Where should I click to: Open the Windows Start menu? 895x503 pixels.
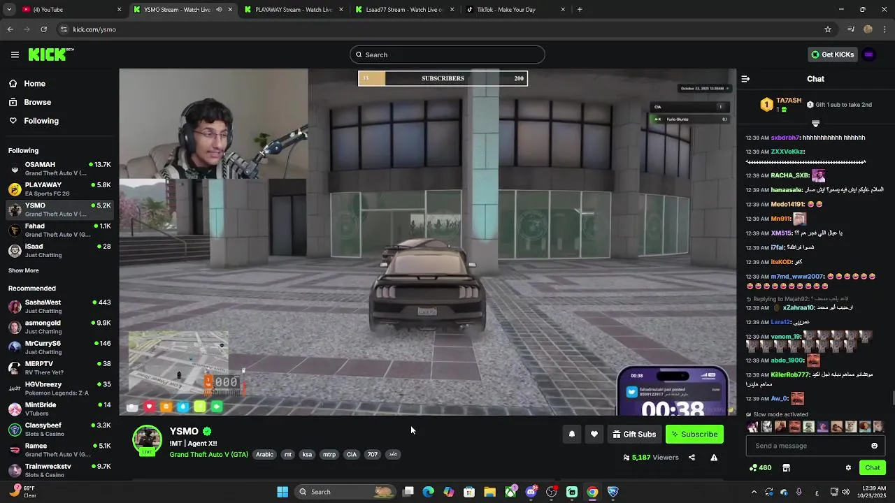point(282,492)
